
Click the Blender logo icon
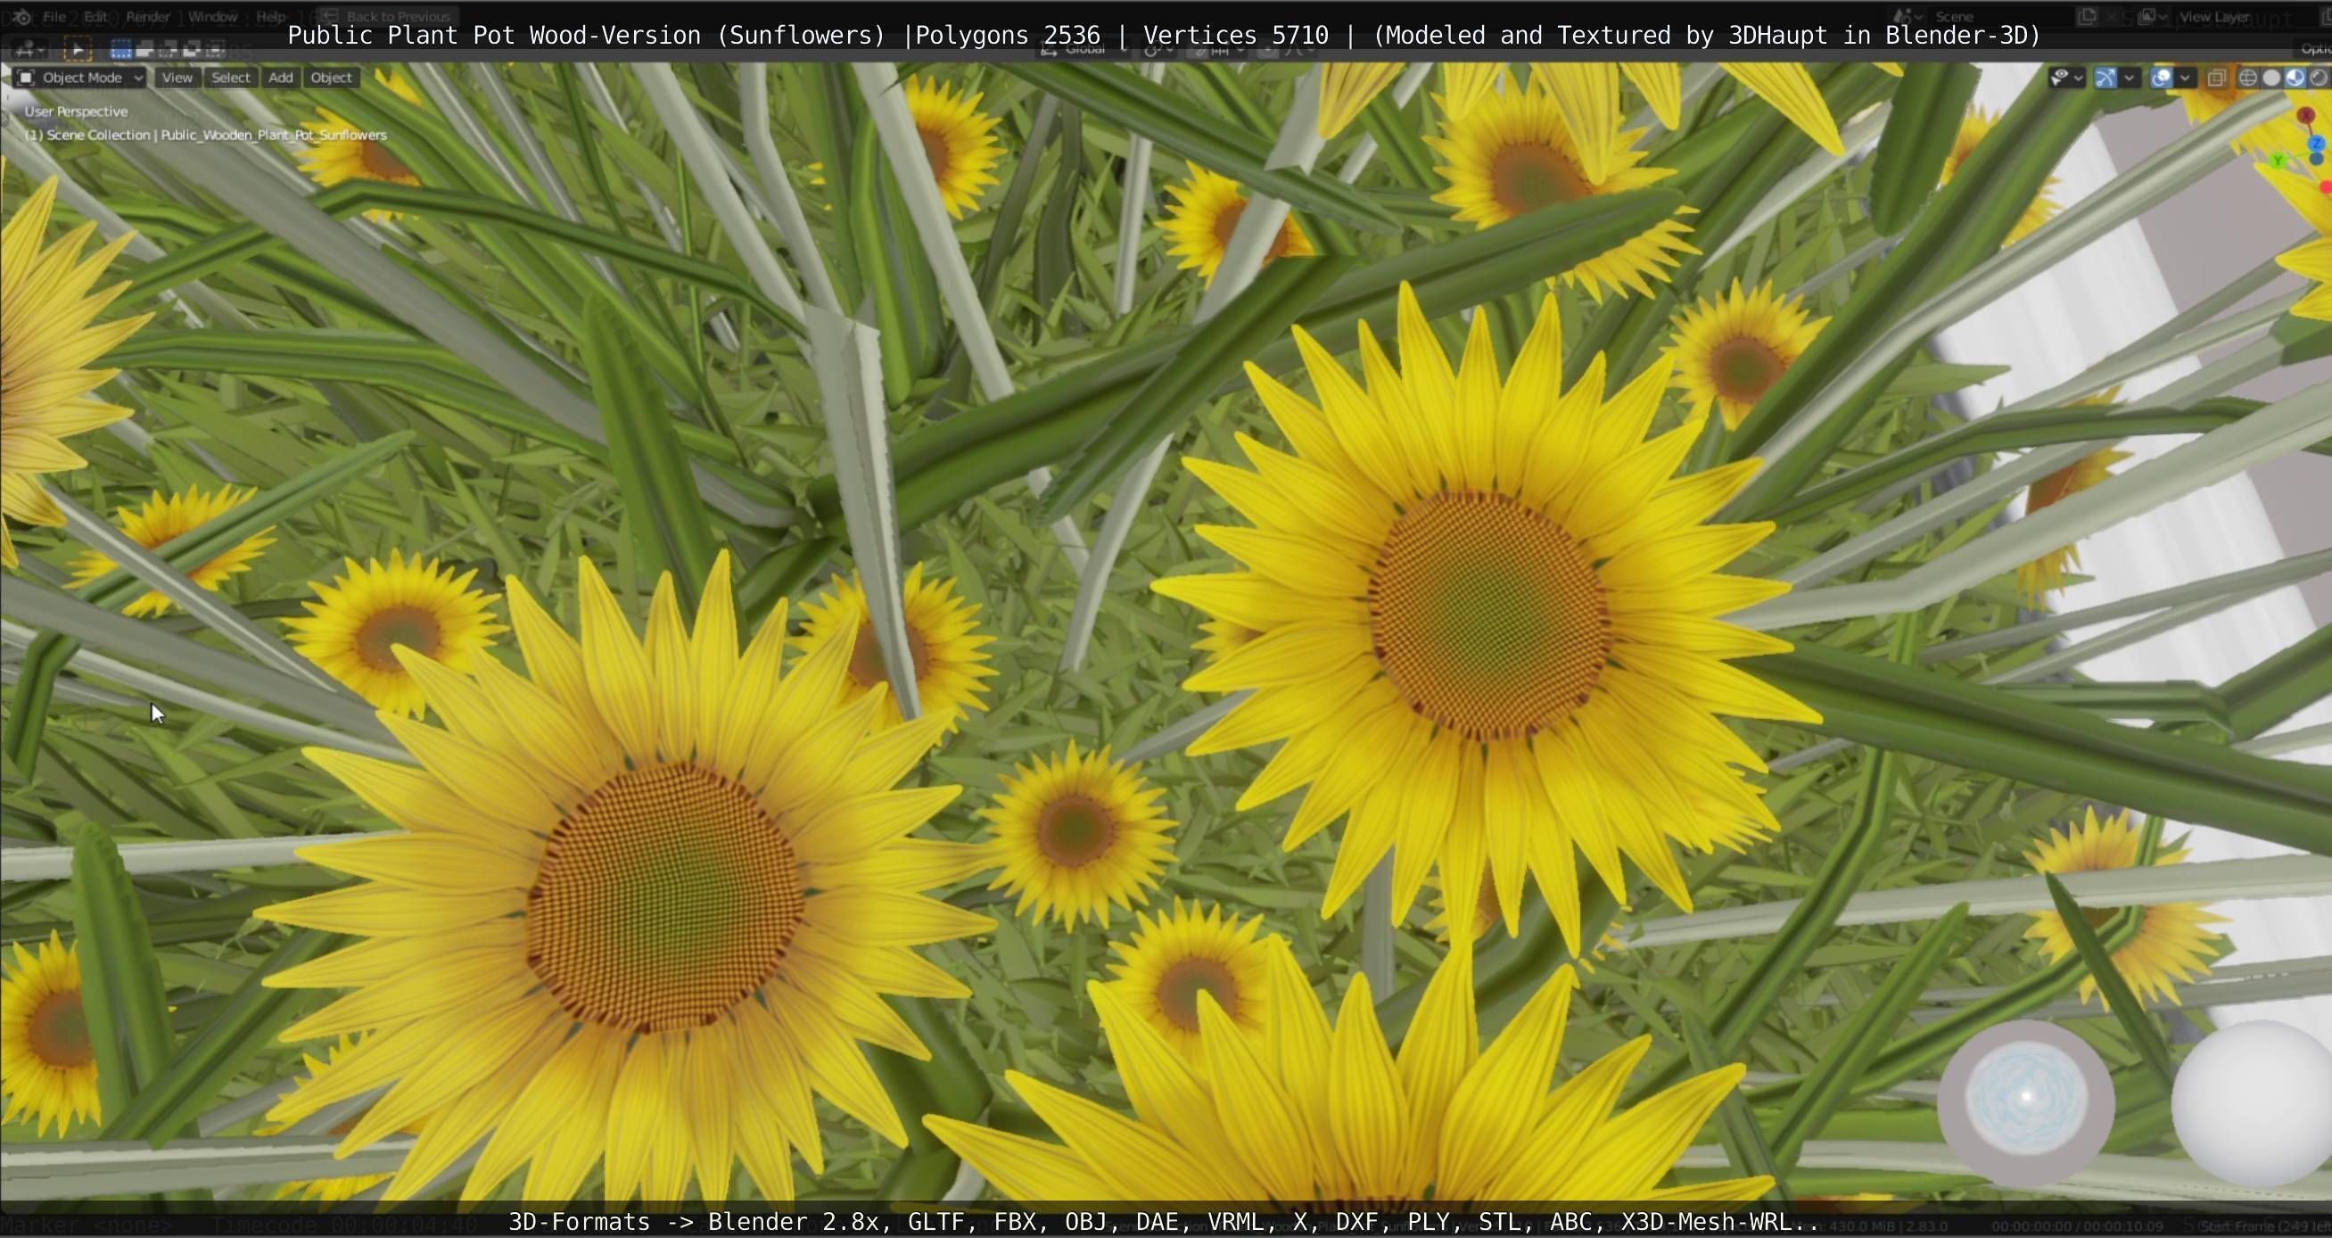coord(21,16)
